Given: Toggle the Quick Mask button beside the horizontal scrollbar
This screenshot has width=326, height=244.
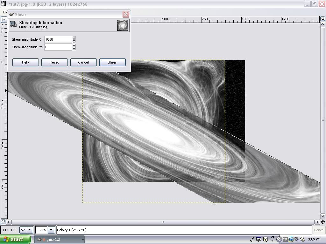Looking at the screenshot, I should coord(3,222).
